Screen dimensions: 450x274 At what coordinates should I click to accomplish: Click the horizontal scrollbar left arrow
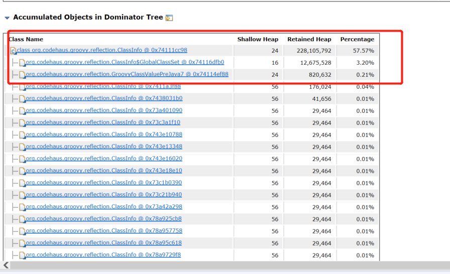tap(6, 265)
